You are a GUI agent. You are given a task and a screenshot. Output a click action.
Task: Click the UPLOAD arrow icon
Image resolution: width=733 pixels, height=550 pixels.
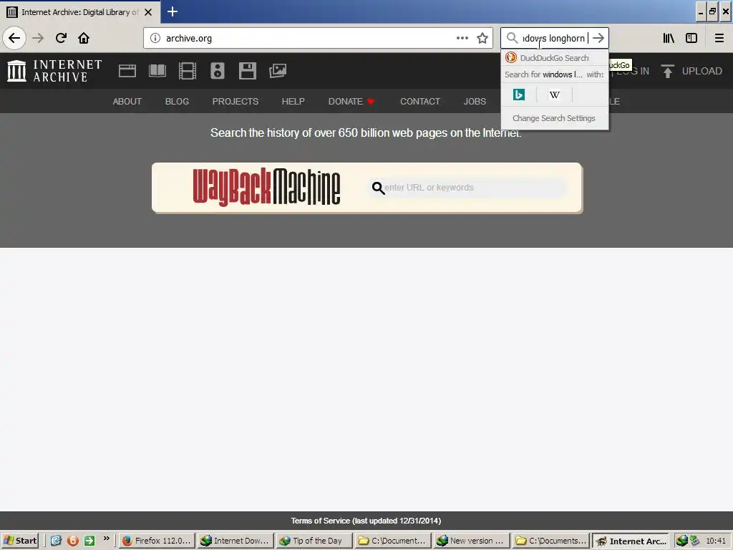tap(668, 71)
